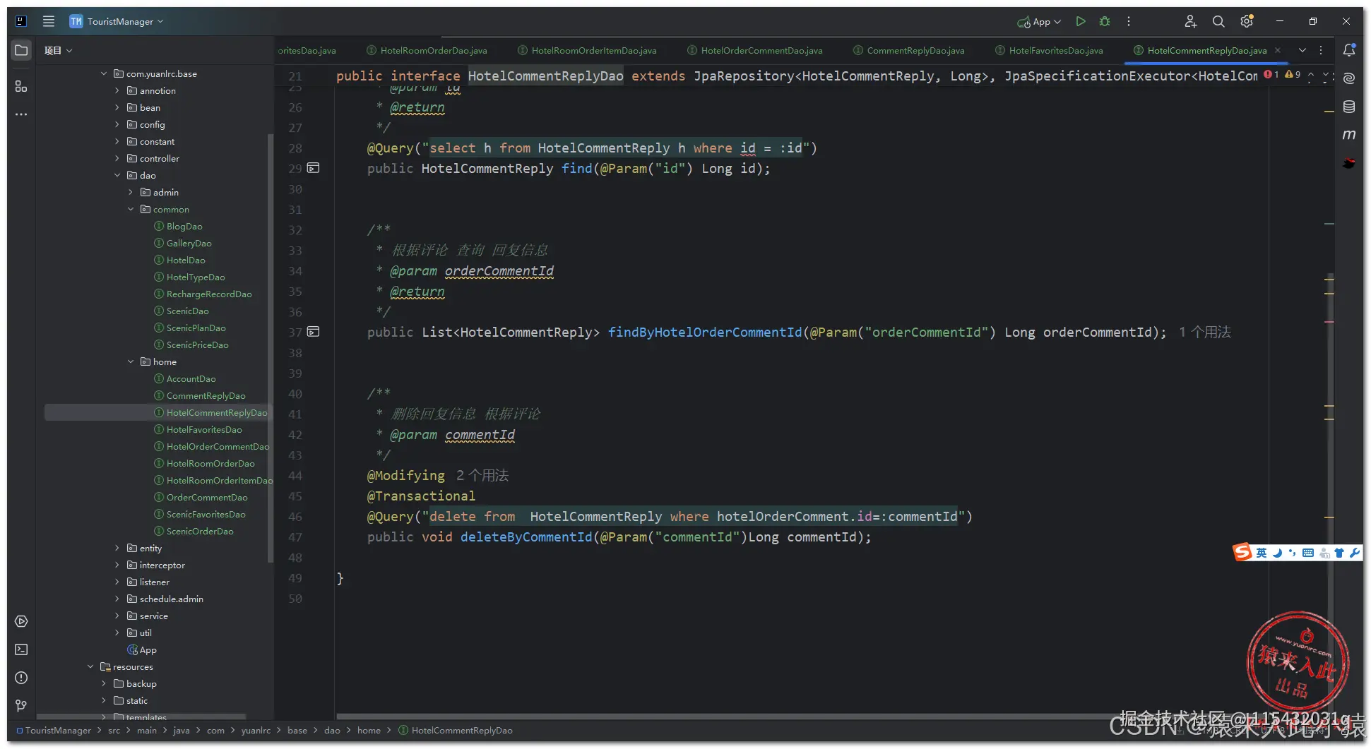Viewport: 1371px width, 749px height.
Task: Click the project tree vertical scrollbar
Action: pyautogui.click(x=270, y=347)
